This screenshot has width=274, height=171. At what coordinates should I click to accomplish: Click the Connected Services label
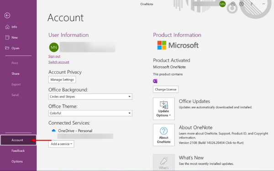tap(69, 123)
